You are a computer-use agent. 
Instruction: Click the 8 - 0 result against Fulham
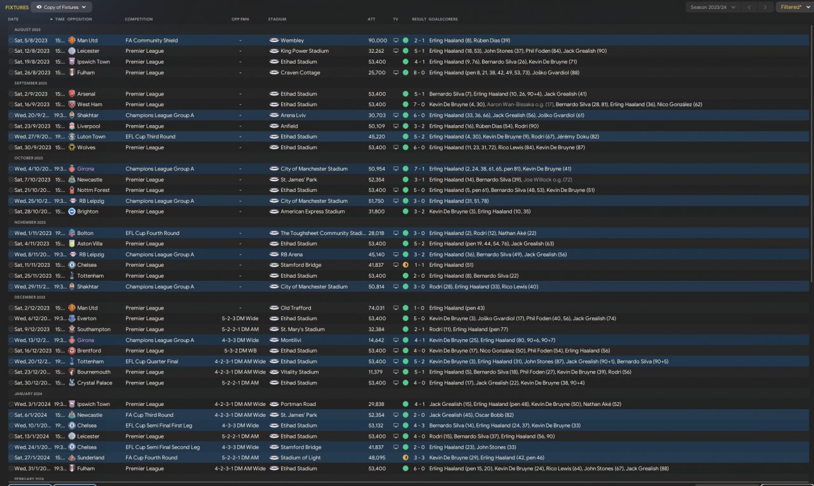[x=419, y=72]
